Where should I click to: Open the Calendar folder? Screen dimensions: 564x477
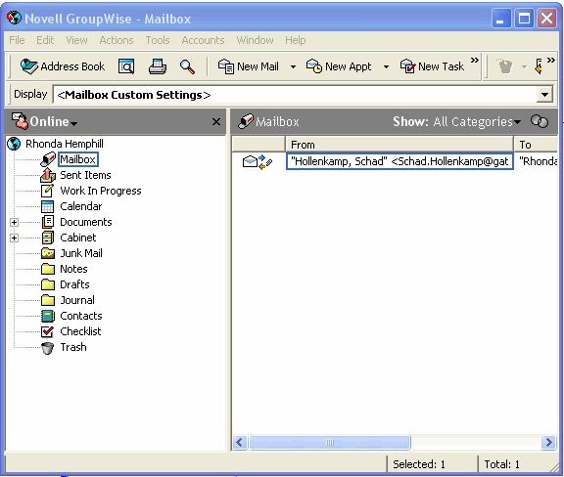point(80,206)
